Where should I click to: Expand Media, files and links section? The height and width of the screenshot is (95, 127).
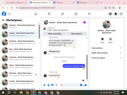pyautogui.click(x=106, y=53)
